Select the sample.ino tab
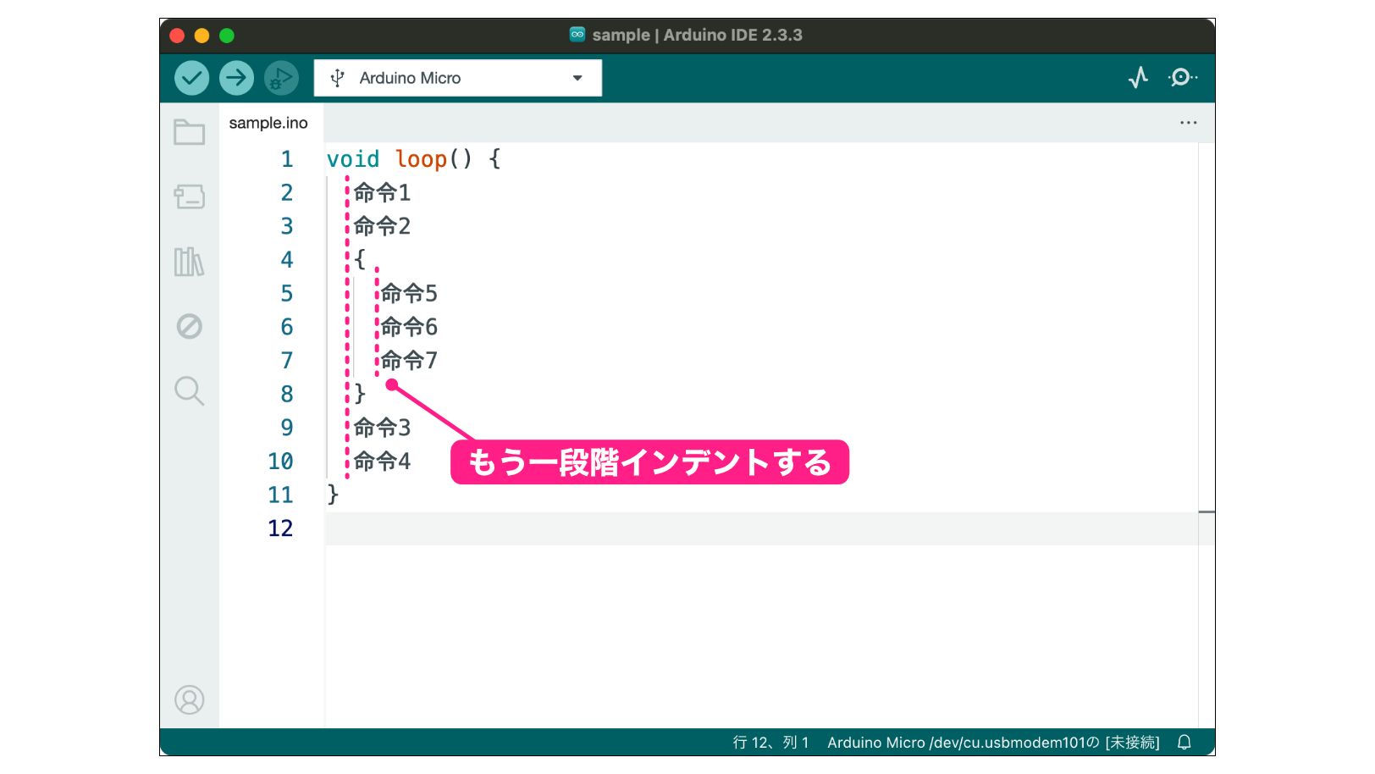1375x774 pixels. point(268,123)
